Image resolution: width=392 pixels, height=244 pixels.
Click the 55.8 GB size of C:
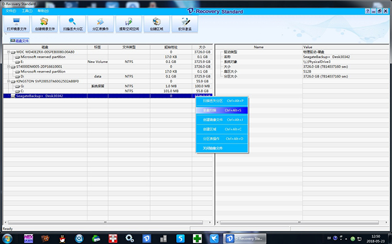click(x=202, y=91)
